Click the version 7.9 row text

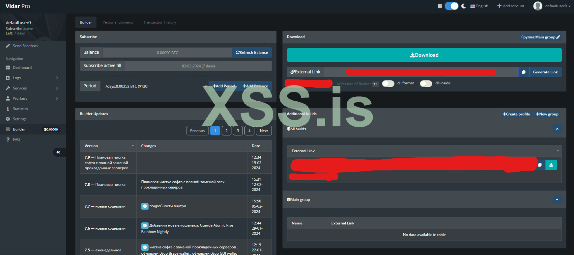[106, 163]
